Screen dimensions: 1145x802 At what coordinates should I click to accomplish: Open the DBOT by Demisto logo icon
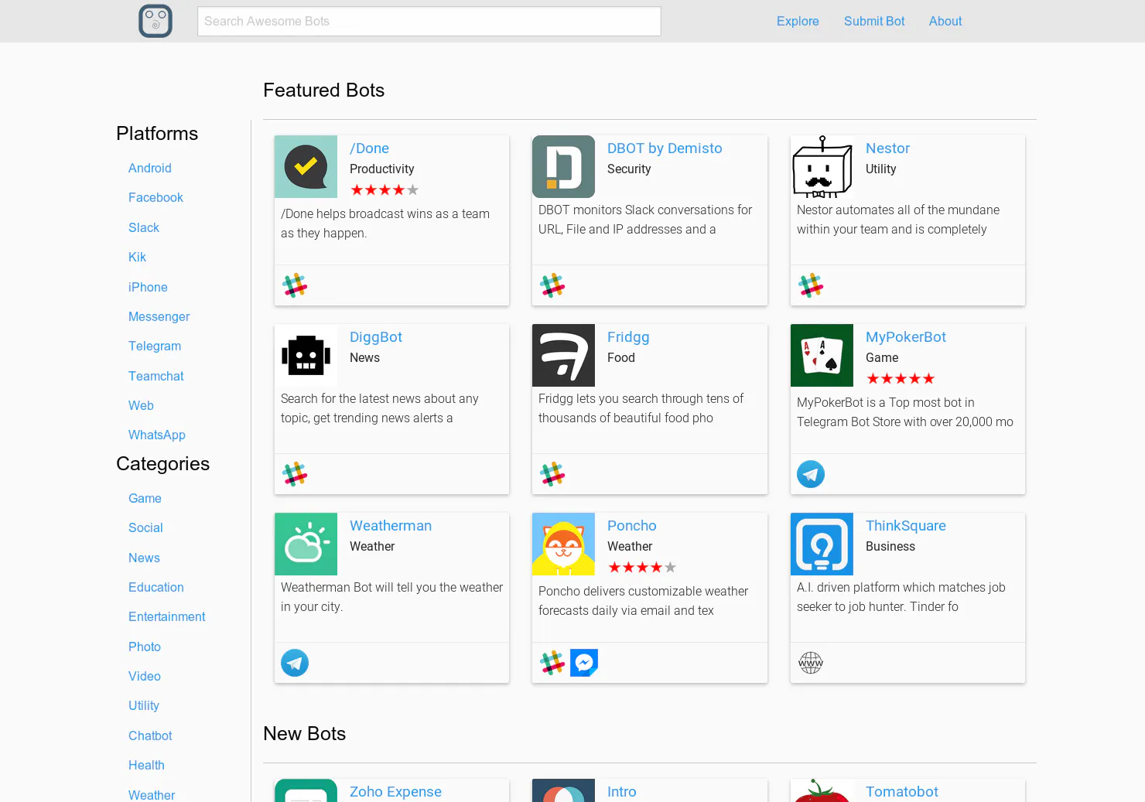tap(563, 166)
